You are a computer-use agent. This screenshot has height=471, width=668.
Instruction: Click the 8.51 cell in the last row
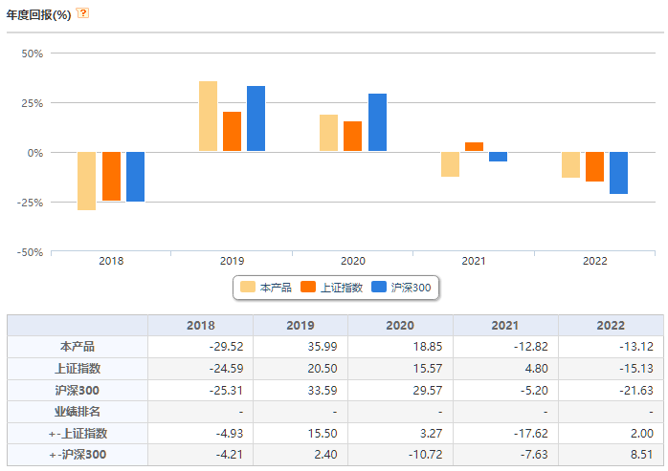[611, 454]
